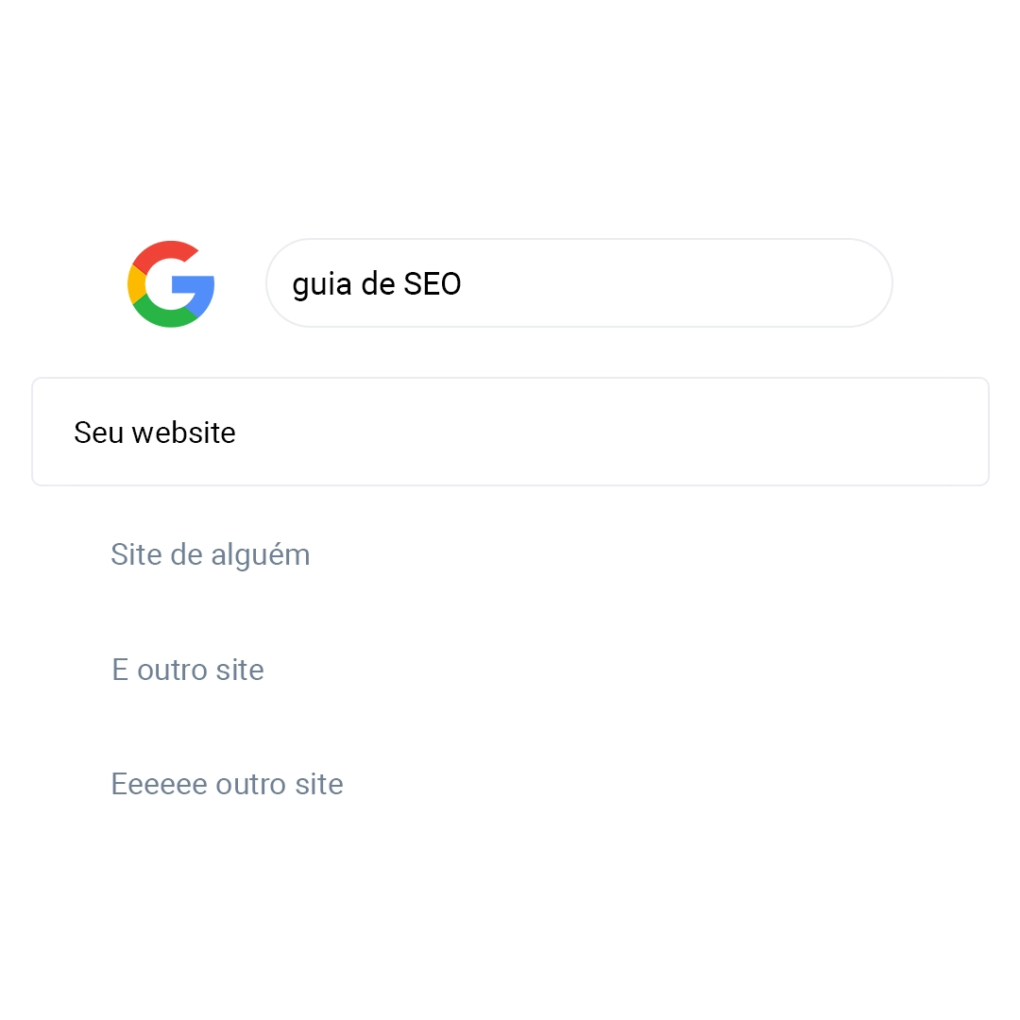Click the guia de SEO query text

(377, 285)
